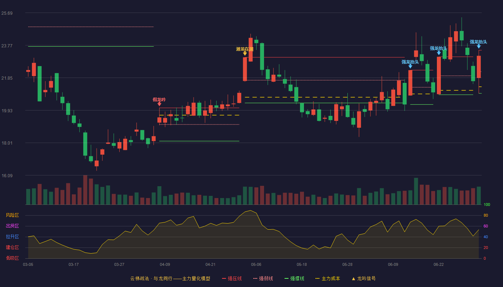The width and height of the screenshot is (503, 287).
Task: Click the 05-28 date label
Action: click(347, 264)
